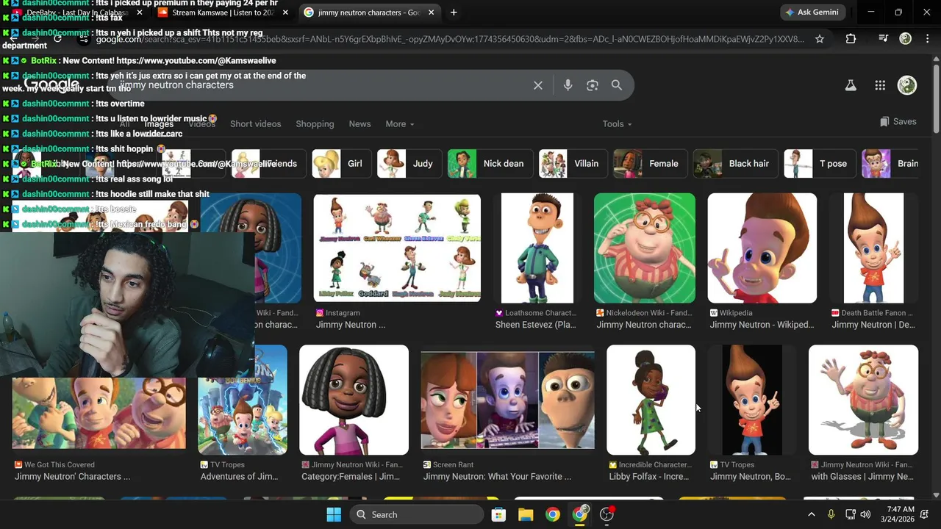Open the Libby Folfax Incredible Characters link

coord(649,477)
